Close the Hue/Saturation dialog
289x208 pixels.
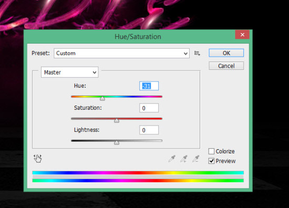[242, 35]
